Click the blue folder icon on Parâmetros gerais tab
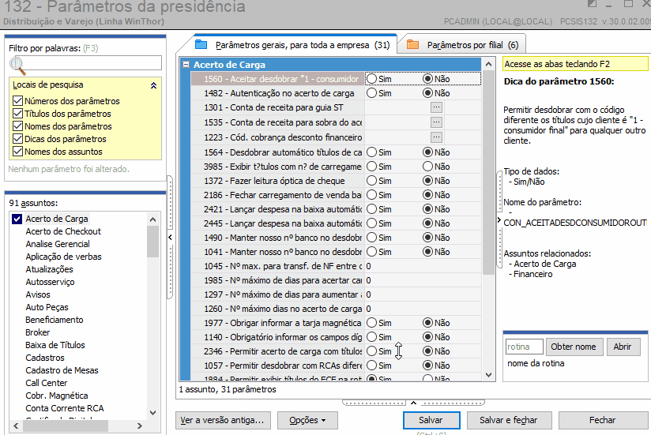Viewport: 651px width, 435px height. [201, 44]
